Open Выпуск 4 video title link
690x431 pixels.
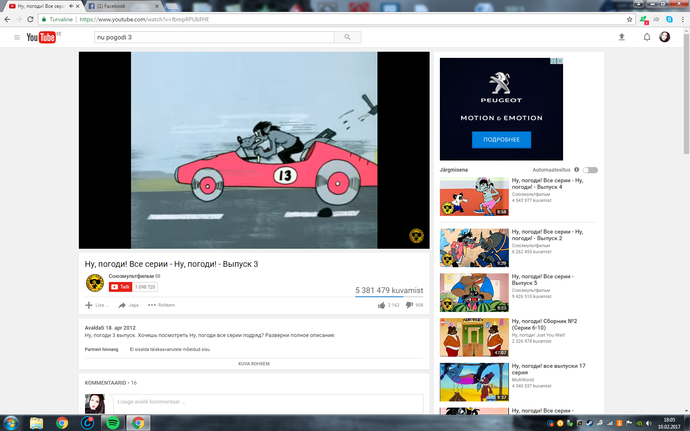click(547, 183)
